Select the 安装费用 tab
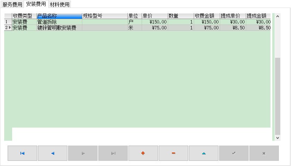This screenshot has height=166, width=291. 36,4
